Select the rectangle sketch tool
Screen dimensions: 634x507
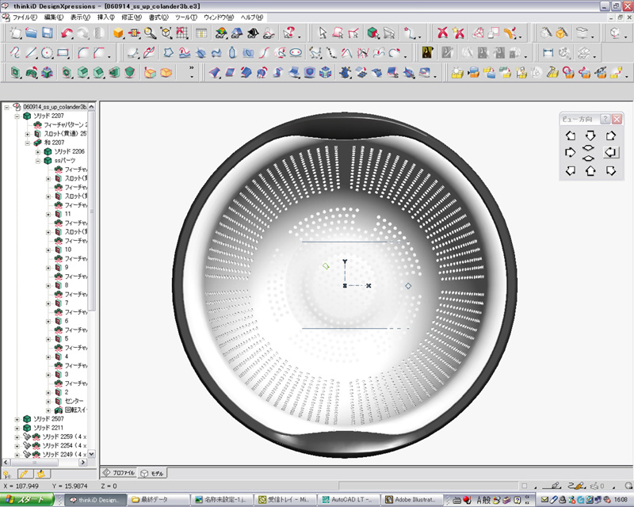click(x=63, y=53)
